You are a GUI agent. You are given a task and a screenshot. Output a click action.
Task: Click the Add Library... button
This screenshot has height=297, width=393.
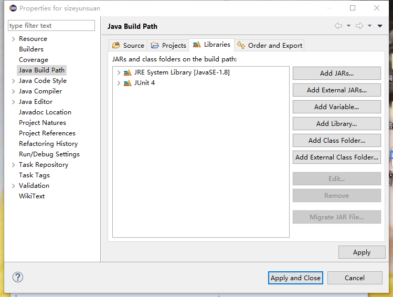[337, 123]
